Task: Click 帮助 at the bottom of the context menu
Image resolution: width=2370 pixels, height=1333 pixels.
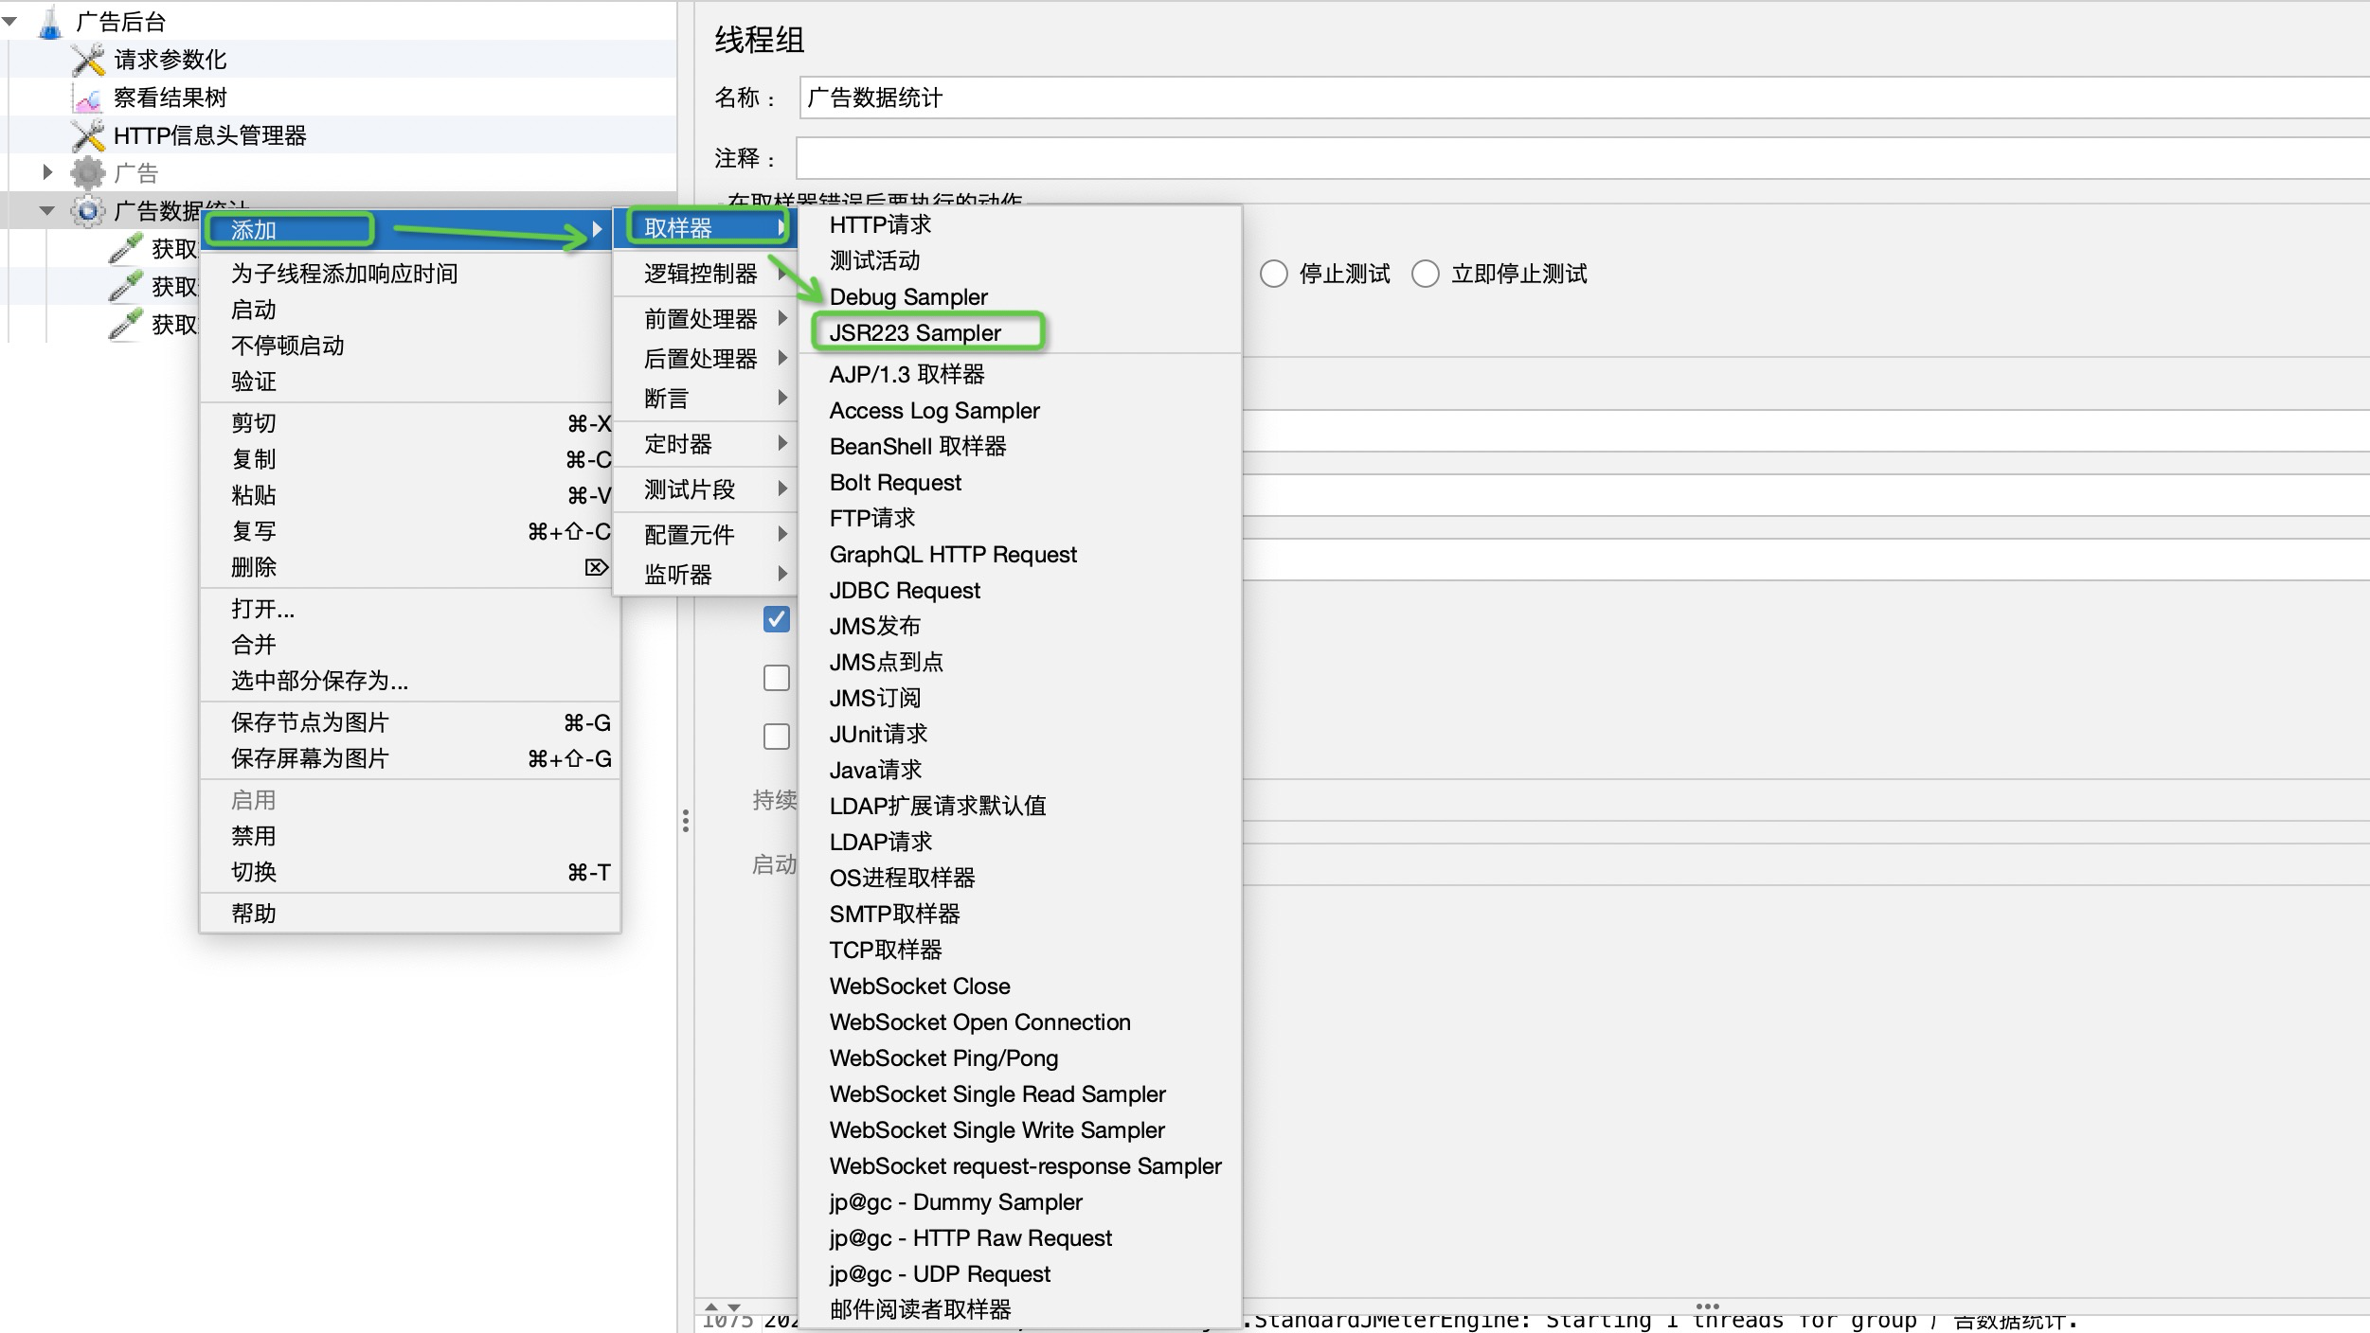Action: 253,914
